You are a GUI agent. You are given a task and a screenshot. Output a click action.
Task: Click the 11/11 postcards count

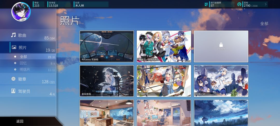coord(51,70)
